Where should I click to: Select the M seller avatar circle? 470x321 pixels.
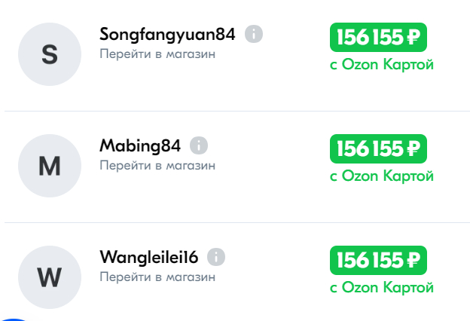[49, 166]
